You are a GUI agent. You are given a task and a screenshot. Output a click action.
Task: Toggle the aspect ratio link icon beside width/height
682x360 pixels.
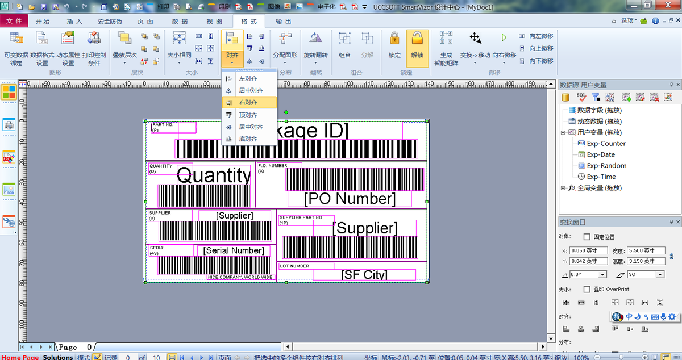coord(671,256)
